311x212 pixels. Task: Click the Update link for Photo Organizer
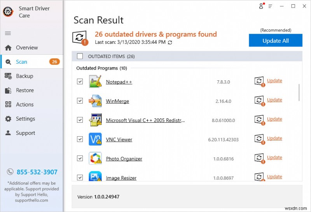pos(274,158)
